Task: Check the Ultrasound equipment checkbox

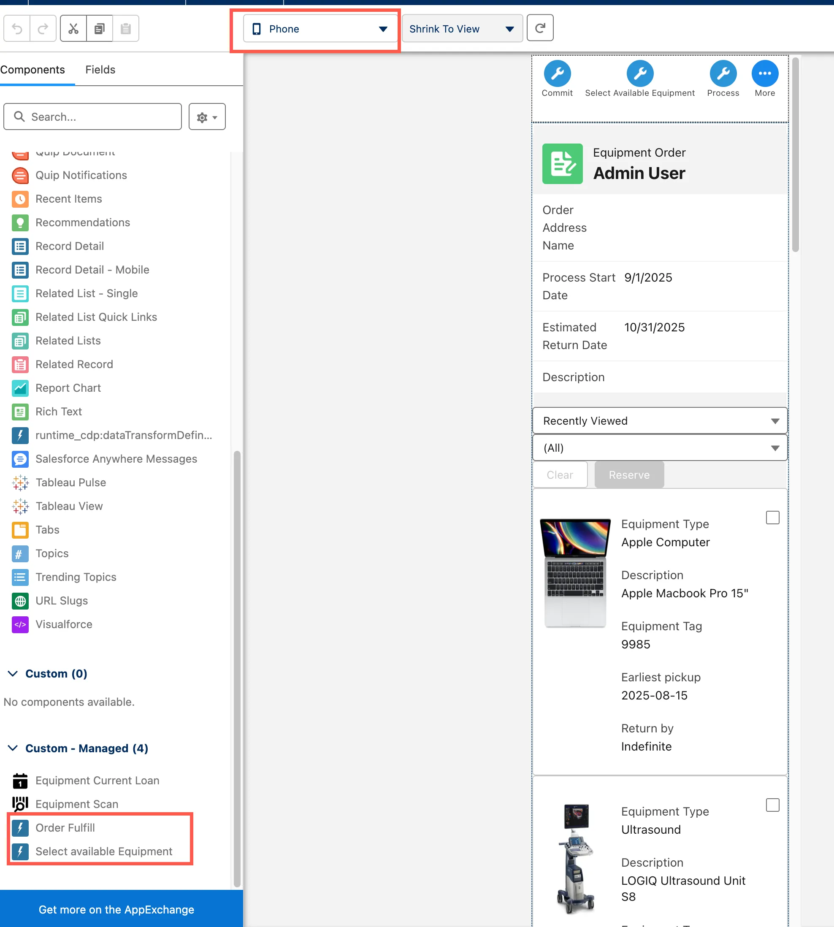Action: pos(773,805)
